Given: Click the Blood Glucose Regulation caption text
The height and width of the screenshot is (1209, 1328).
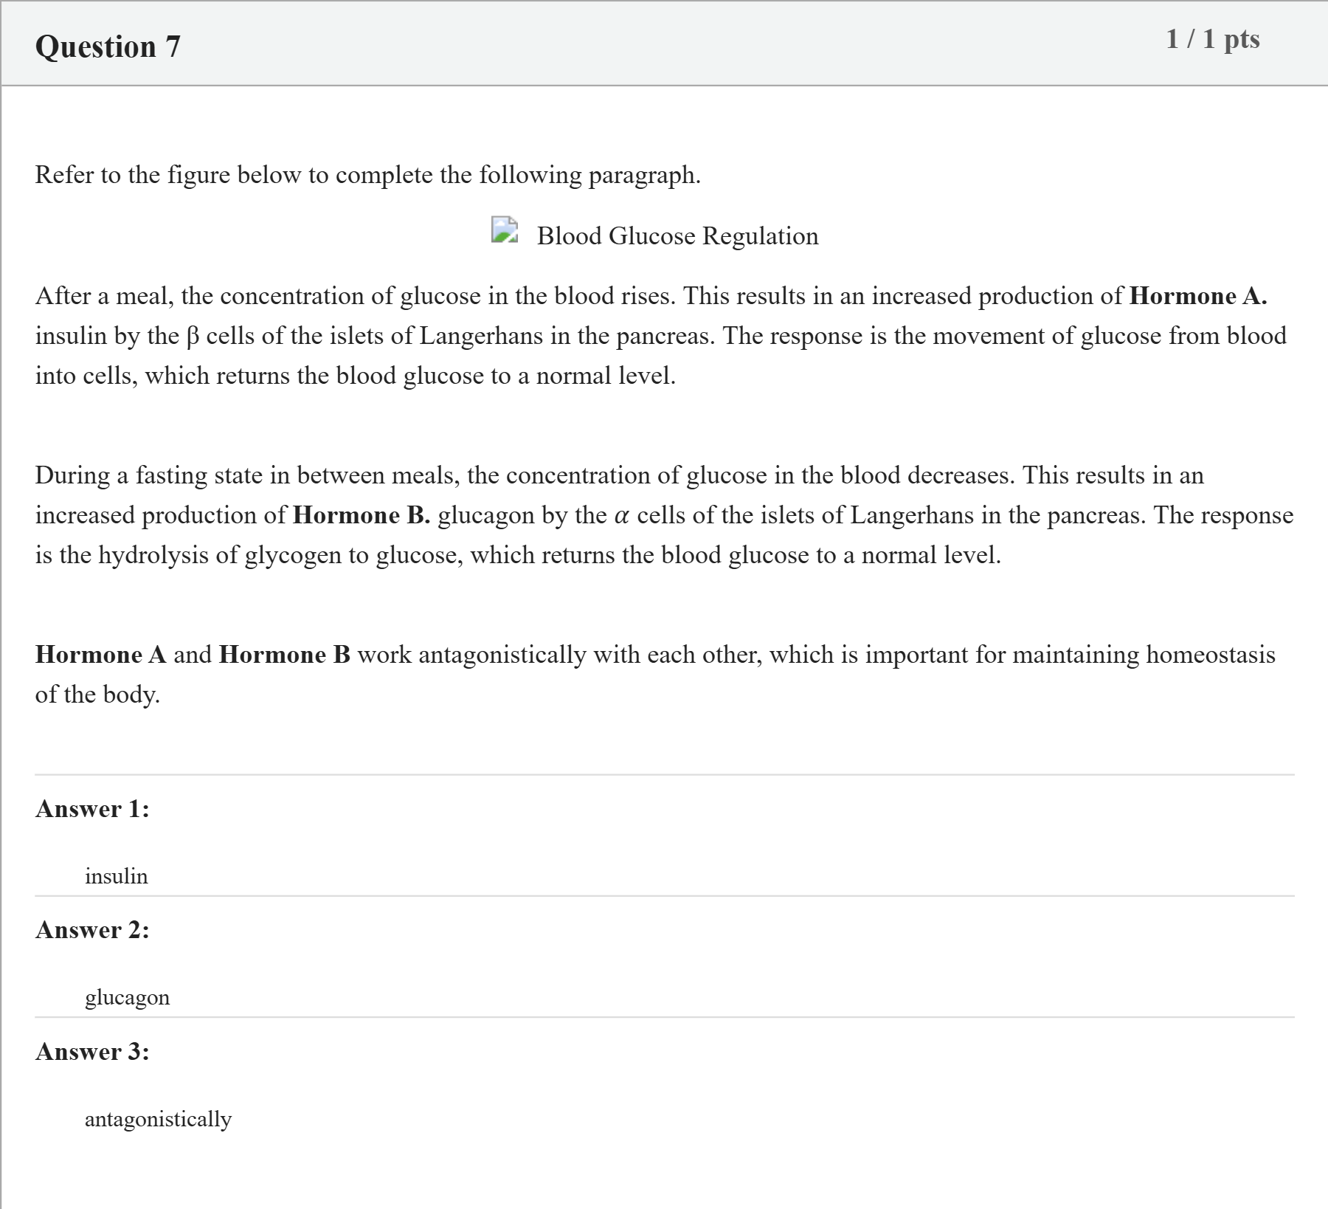Looking at the screenshot, I should [677, 236].
